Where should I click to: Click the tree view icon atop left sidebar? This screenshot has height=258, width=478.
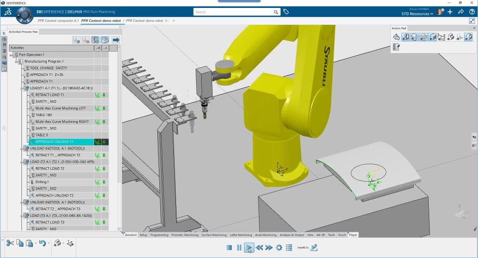pos(4,33)
